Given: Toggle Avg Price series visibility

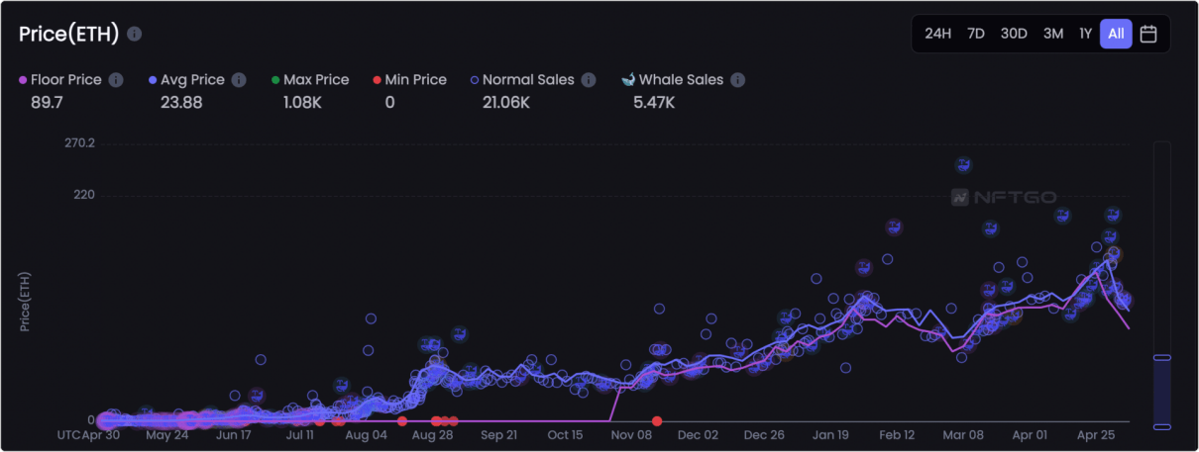Looking at the screenshot, I should click(186, 79).
